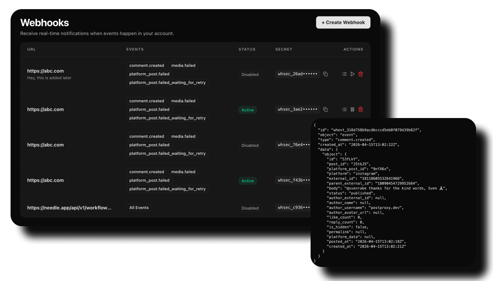493x281 pixels.
Task: Click platform_post.failed_waiting_for_retry tag in whsec_3ae2 row
Action: coord(167,118)
